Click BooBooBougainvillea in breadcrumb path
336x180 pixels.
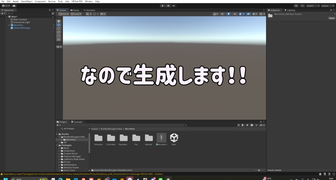[111, 129]
